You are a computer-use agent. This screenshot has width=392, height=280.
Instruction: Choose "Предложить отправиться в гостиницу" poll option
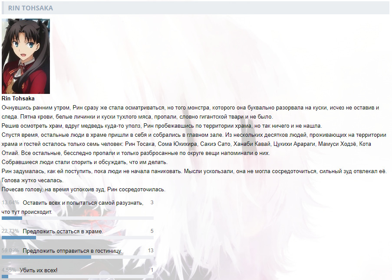[72, 251]
